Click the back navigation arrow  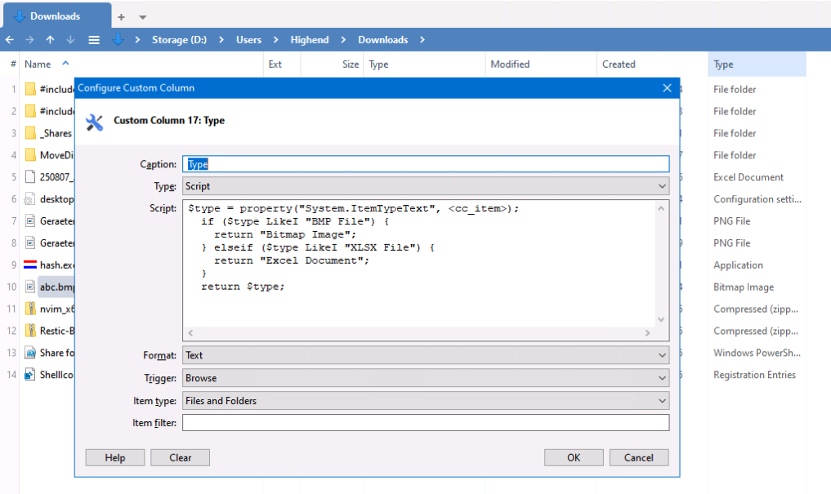pos(10,40)
